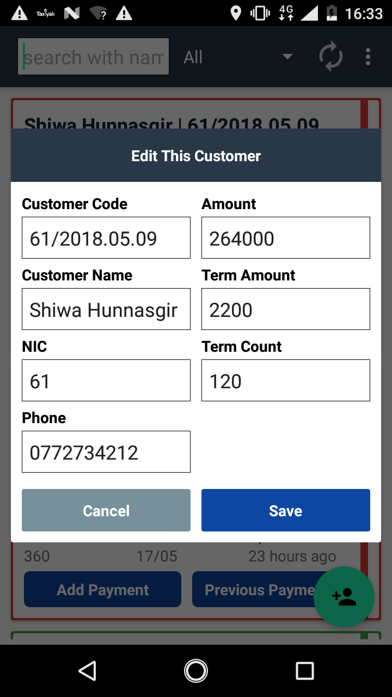The width and height of the screenshot is (392, 697).
Task: Tap the search with name box
Action: pyautogui.click(x=93, y=57)
